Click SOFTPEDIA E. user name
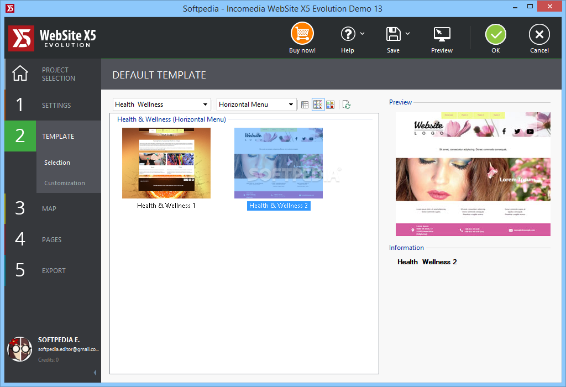 59,339
